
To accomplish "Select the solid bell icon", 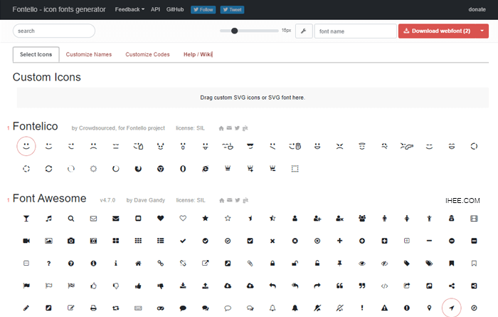I will pos(295,308).
